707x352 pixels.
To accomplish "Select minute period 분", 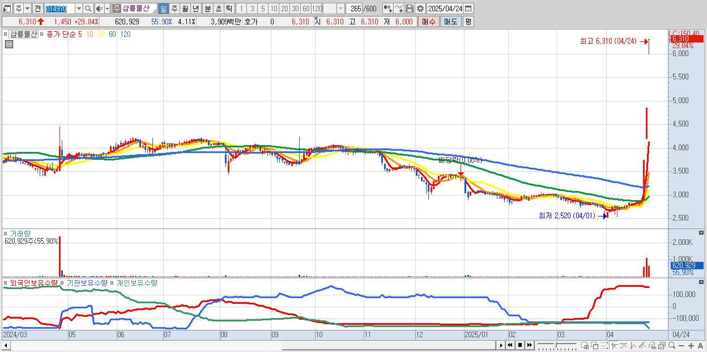I will [207, 9].
